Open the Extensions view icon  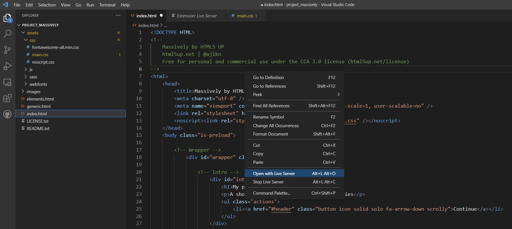(x=7, y=98)
